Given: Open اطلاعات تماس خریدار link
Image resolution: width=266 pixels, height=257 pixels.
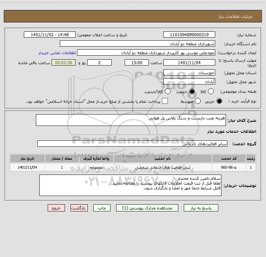Looking at the screenshot, I should pyautogui.click(x=57, y=53).
